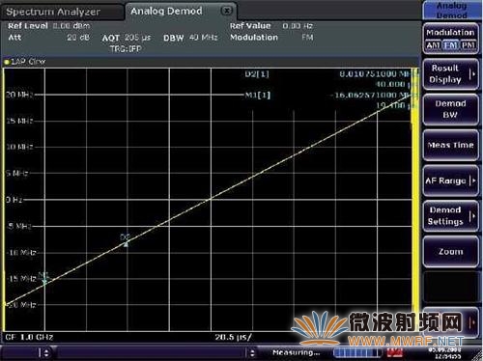Viewport: 483px width, 361px height.
Task: Click the Meas Time softkey
Action: tap(450, 145)
